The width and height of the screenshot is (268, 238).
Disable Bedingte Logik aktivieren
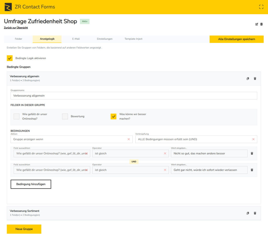[x=10, y=58]
